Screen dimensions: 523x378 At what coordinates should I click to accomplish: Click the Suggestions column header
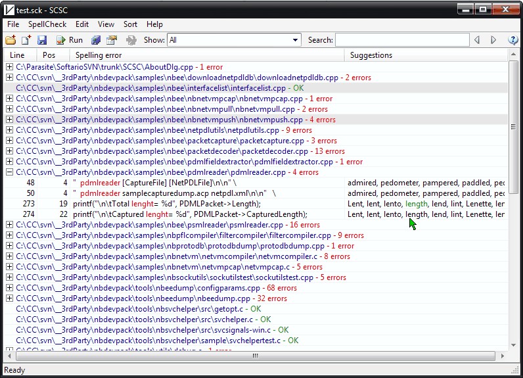click(426, 55)
